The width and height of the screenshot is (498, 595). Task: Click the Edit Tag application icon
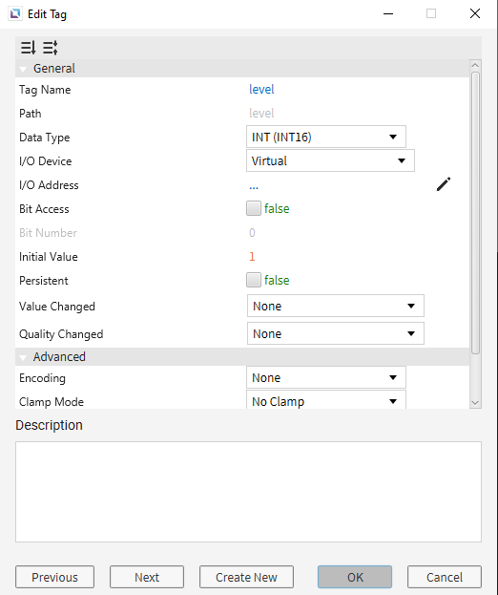[15, 14]
